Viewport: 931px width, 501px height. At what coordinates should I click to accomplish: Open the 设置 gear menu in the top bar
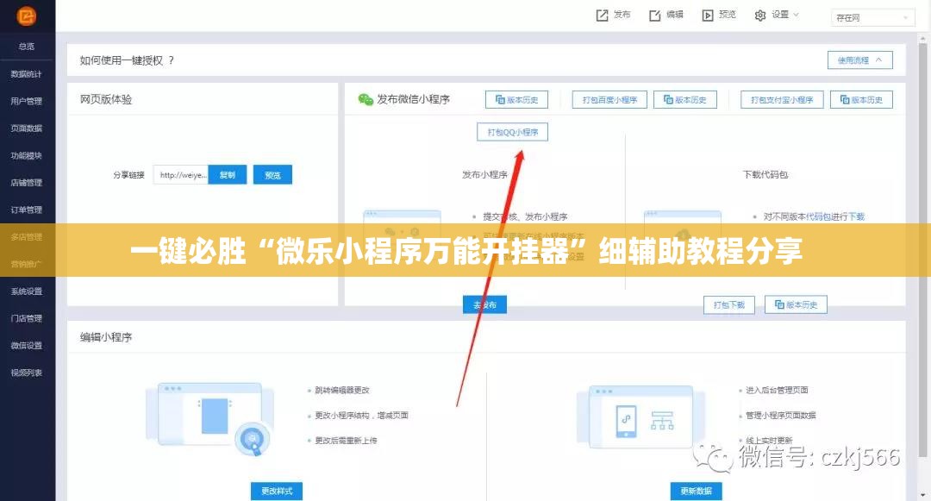point(777,16)
